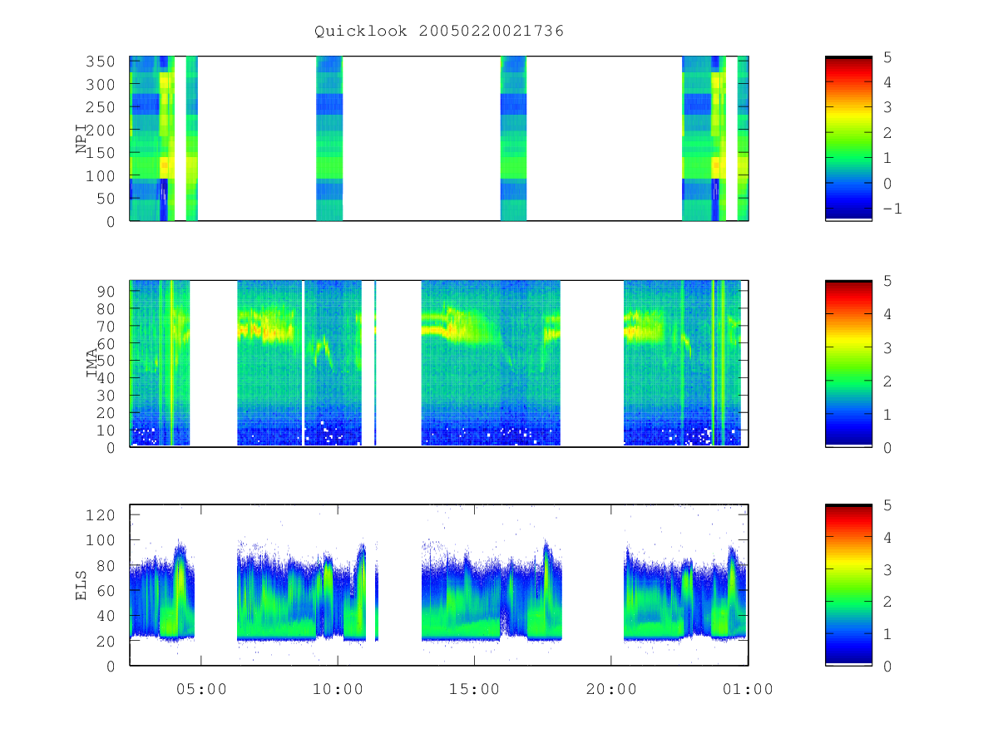Click the "90" tick on IMA axis
Screen dimensions: 998x748
[106, 291]
